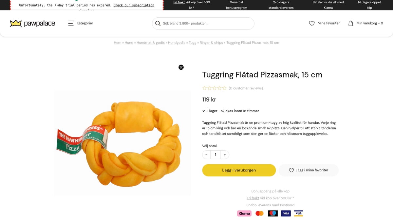The image size is (393, 221).
Task: Click the Klarna payment icon
Action: coord(244,213)
